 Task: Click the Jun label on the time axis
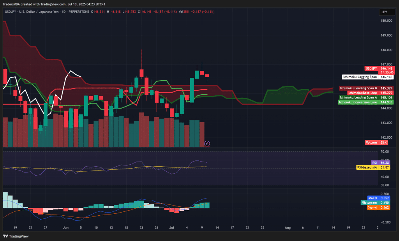(x=65, y=227)
